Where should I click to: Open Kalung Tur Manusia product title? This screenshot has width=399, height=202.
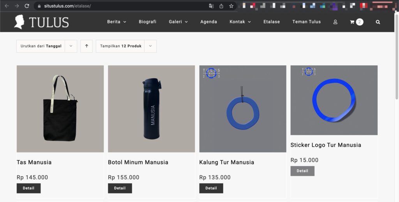click(226, 162)
